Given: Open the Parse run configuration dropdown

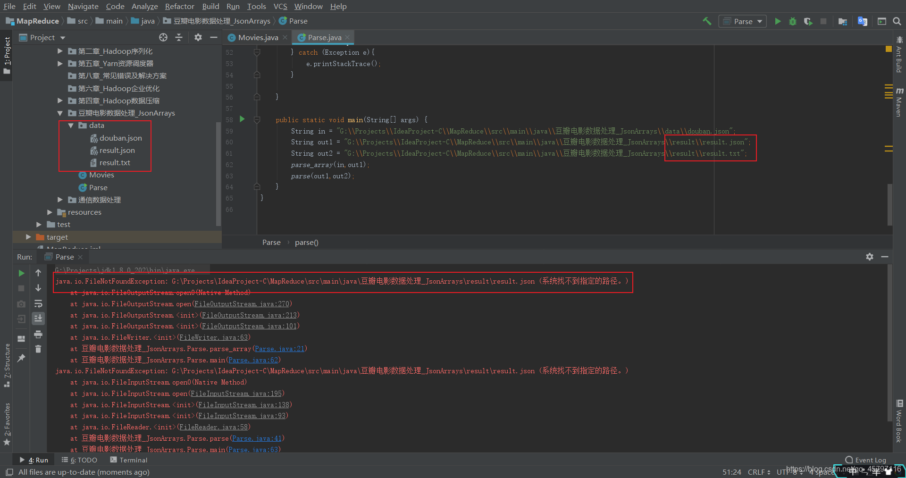Looking at the screenshot, I should coord(742,21).
